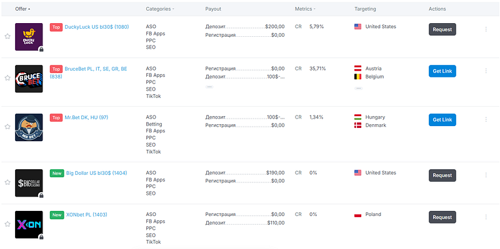This screenshot has width=500, height=249.
Task: Expand more targeting countries for BruceBet
Action: 358,88
